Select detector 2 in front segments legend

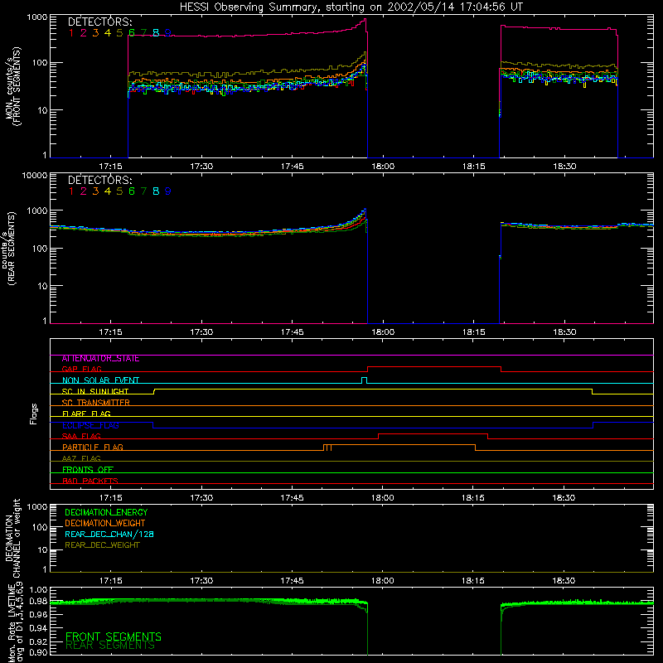pos(84,33)
